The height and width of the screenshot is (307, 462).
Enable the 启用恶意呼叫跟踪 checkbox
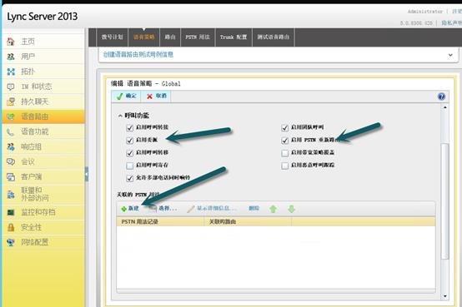(x=284, y=166)
